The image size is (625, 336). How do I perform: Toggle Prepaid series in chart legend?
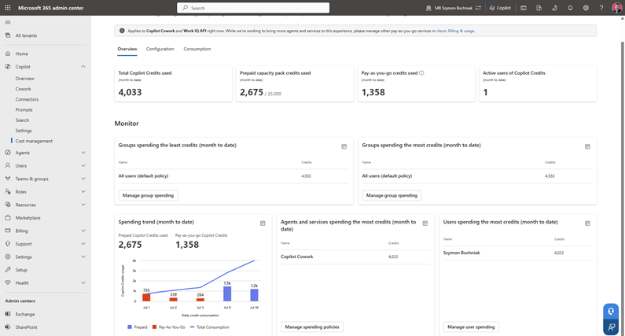pyautogui.click(x=137, y=327)
